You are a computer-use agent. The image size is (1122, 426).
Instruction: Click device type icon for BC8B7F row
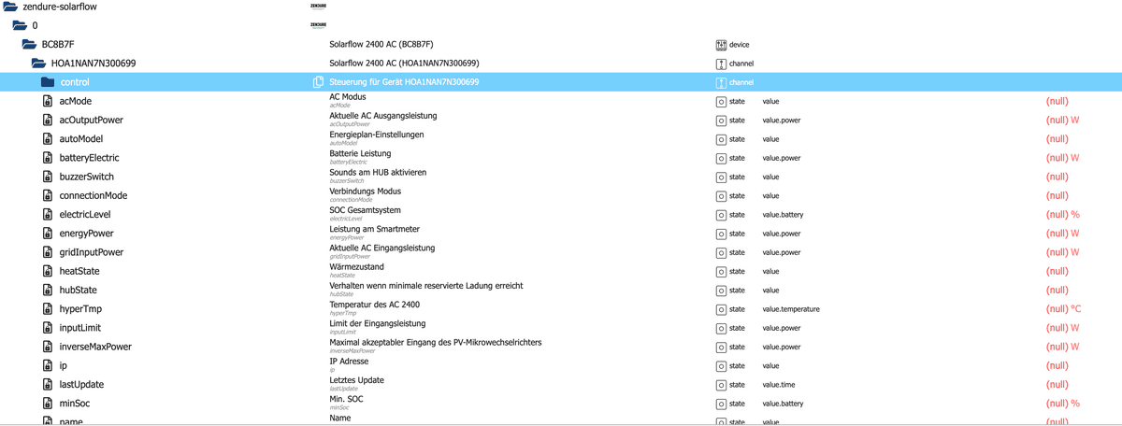[721, 45]
